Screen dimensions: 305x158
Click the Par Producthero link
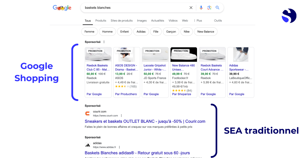(x=126, y=94)
